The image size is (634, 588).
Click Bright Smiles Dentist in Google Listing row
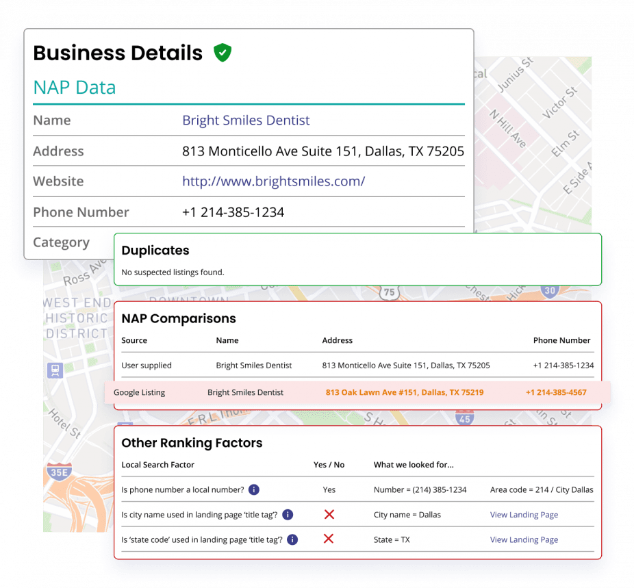pyautogui.click(x=245, y=392)
